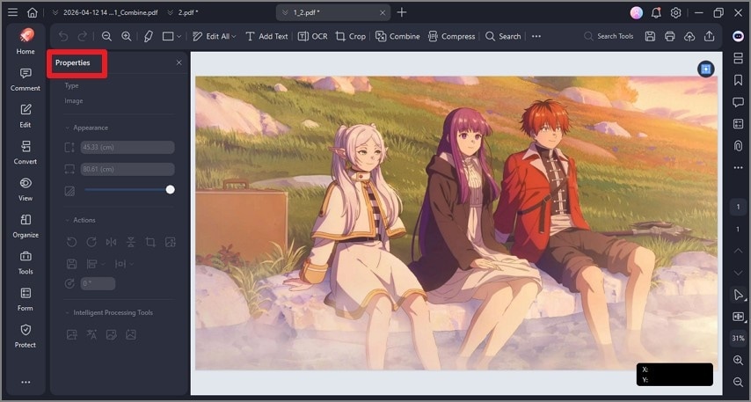
Task: Replace the image in Actions
Action: 170,242
